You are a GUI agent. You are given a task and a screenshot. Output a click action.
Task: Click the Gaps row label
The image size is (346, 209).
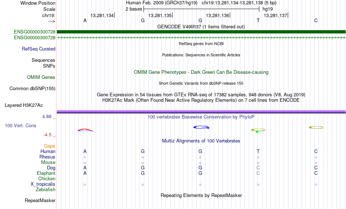50,146
